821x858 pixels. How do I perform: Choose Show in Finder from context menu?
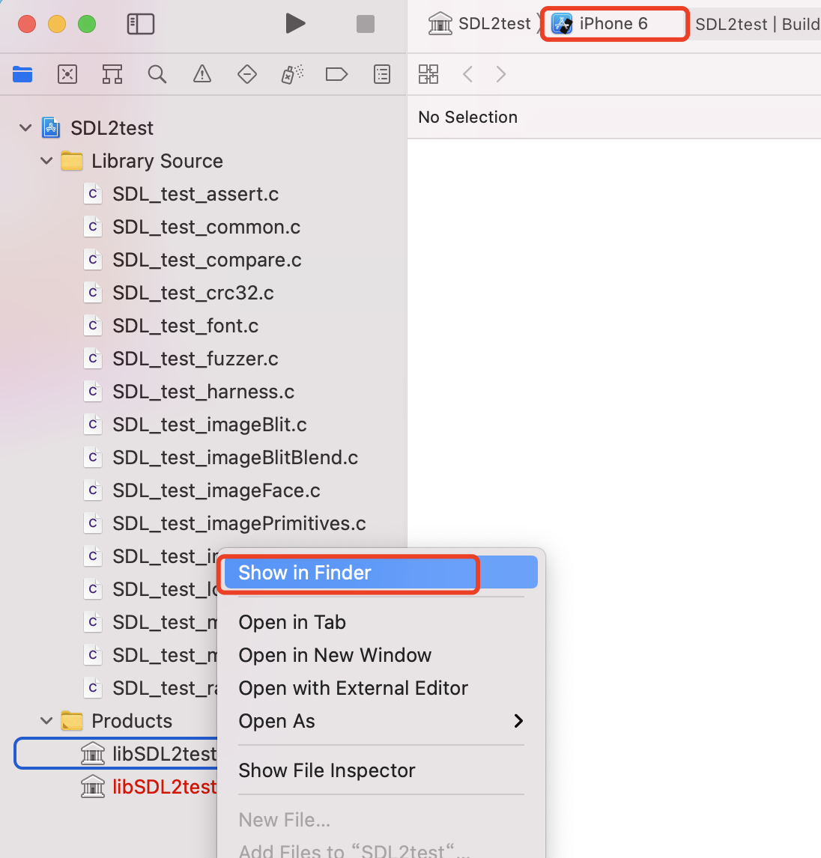click(x=381, y=572)
